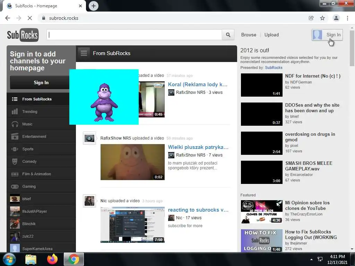Go back with browser back arrow
This screenshot has height=266, width=355.
tap(8, 18)
